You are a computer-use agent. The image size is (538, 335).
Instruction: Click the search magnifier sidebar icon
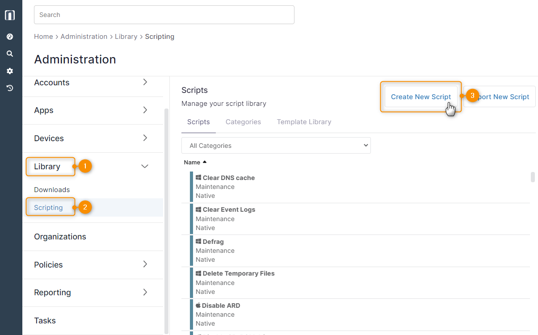point(10,54)
